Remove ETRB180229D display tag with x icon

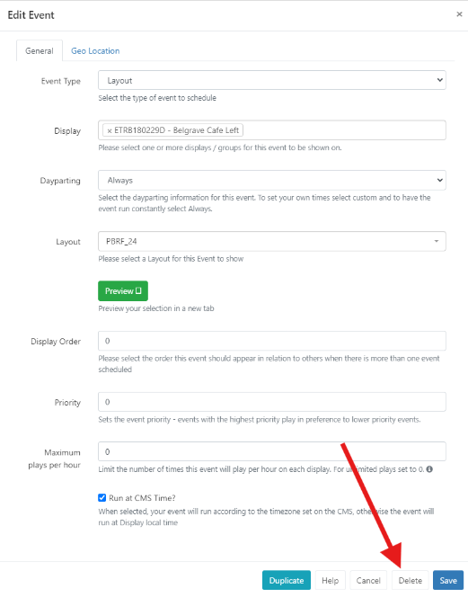(x=110, y=130)
